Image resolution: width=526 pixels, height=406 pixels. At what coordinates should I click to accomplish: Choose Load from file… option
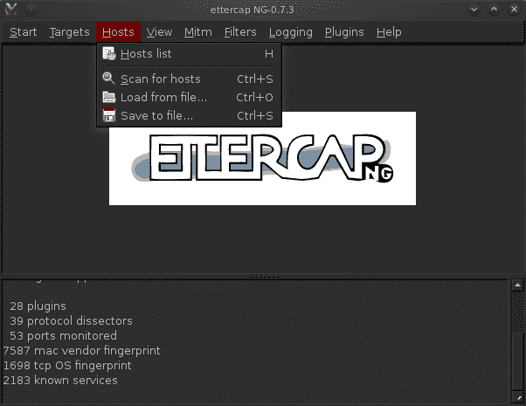pyautogui.click(x=189, y=97)
